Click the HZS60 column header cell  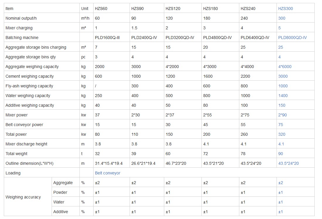101,9
